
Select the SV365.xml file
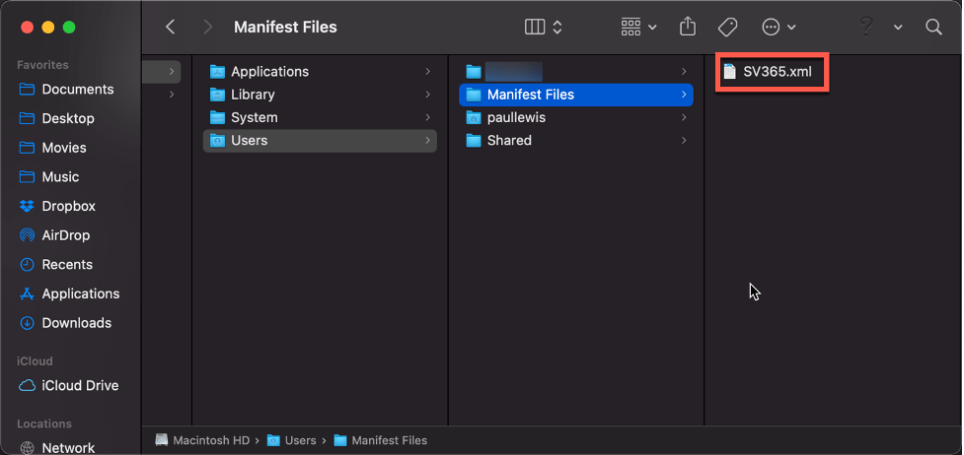pyautogui.click(x=776, y=72)
